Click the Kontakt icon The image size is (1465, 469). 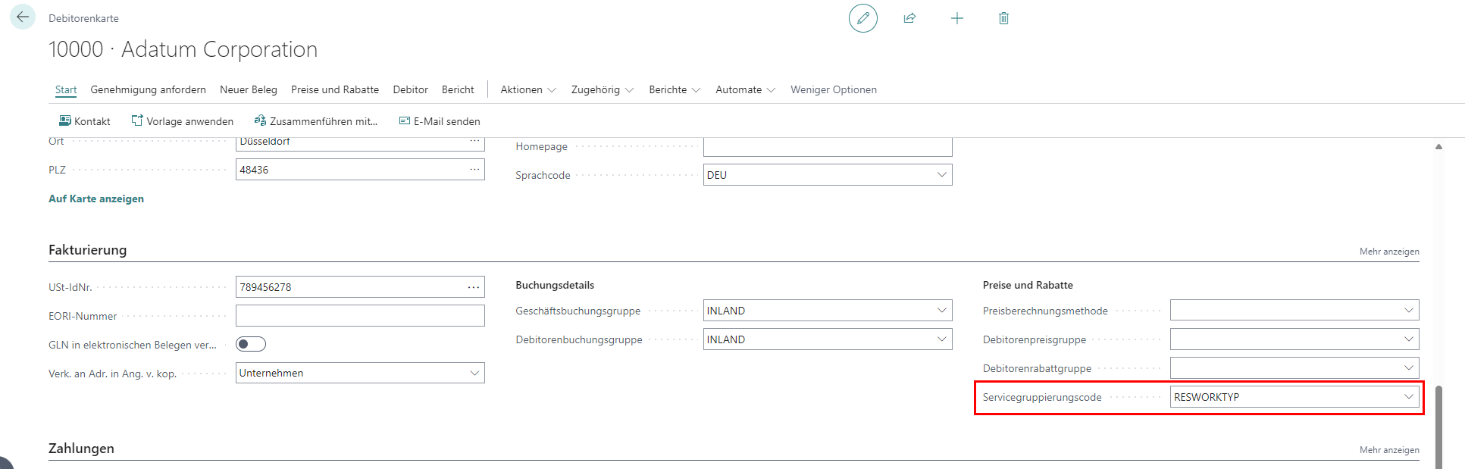[x=65, y=121]
